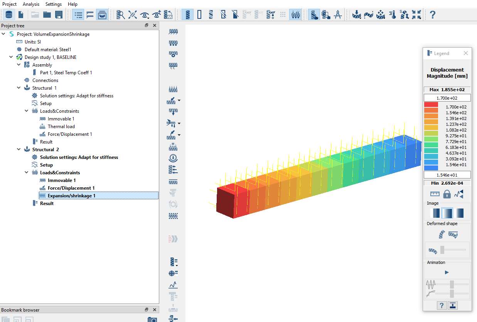Click the deformed shape scale slider

tap(442, 250)
